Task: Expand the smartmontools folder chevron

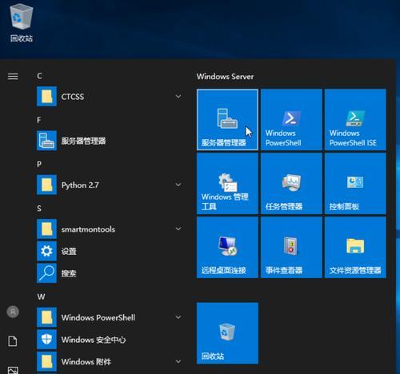Action: click(178, 229)
